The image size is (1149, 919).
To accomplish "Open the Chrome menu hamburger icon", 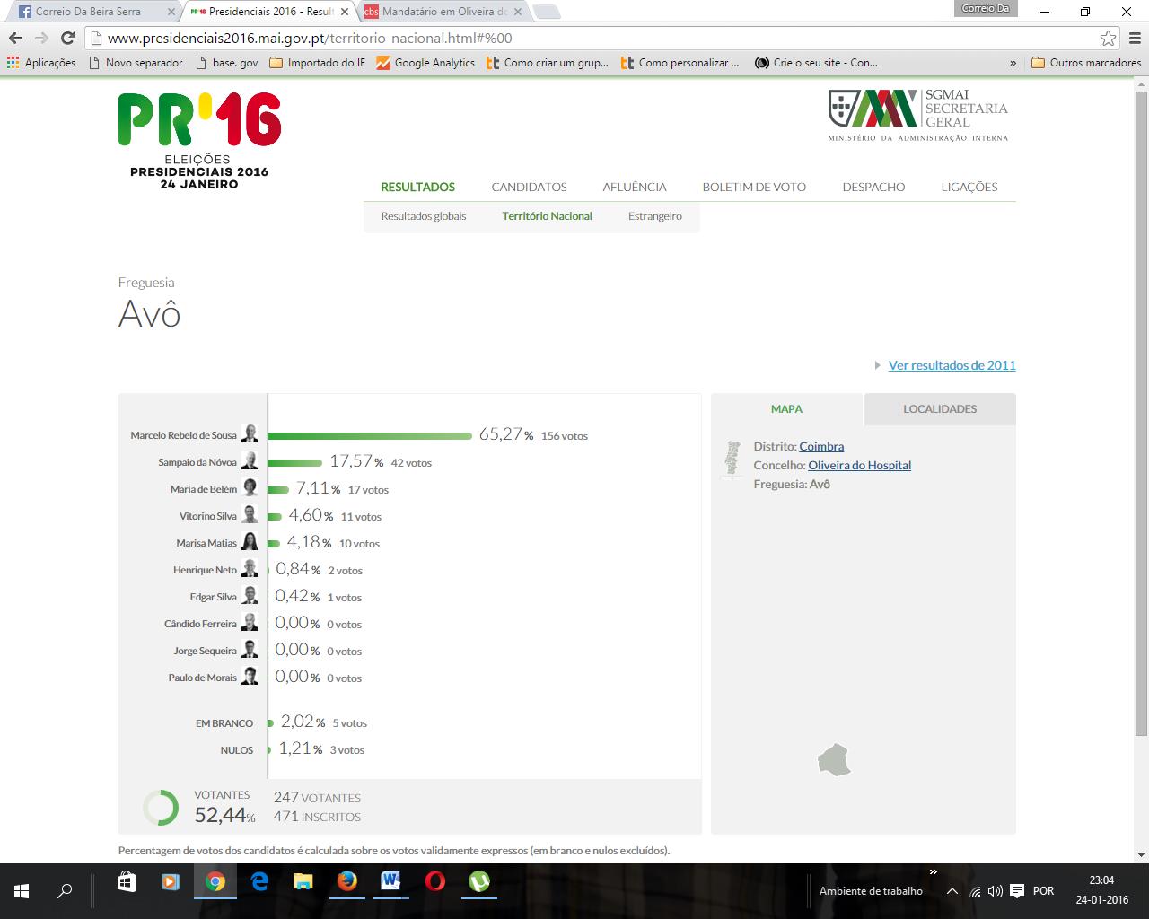I will 1134,39.
